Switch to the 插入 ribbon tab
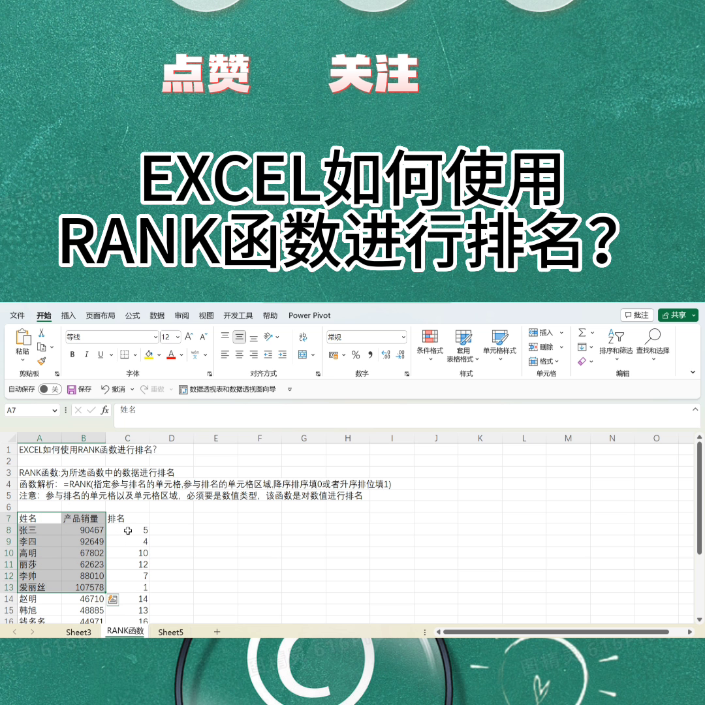This screenshot has width=705, height=705. point(69,315)
